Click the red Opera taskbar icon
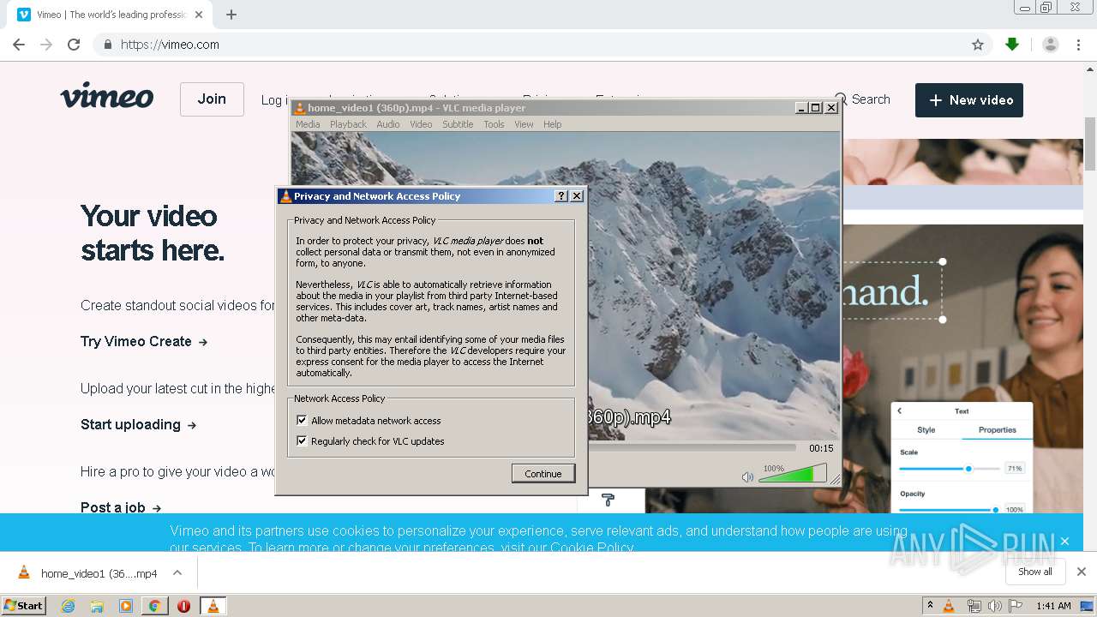 coord(183,606)
